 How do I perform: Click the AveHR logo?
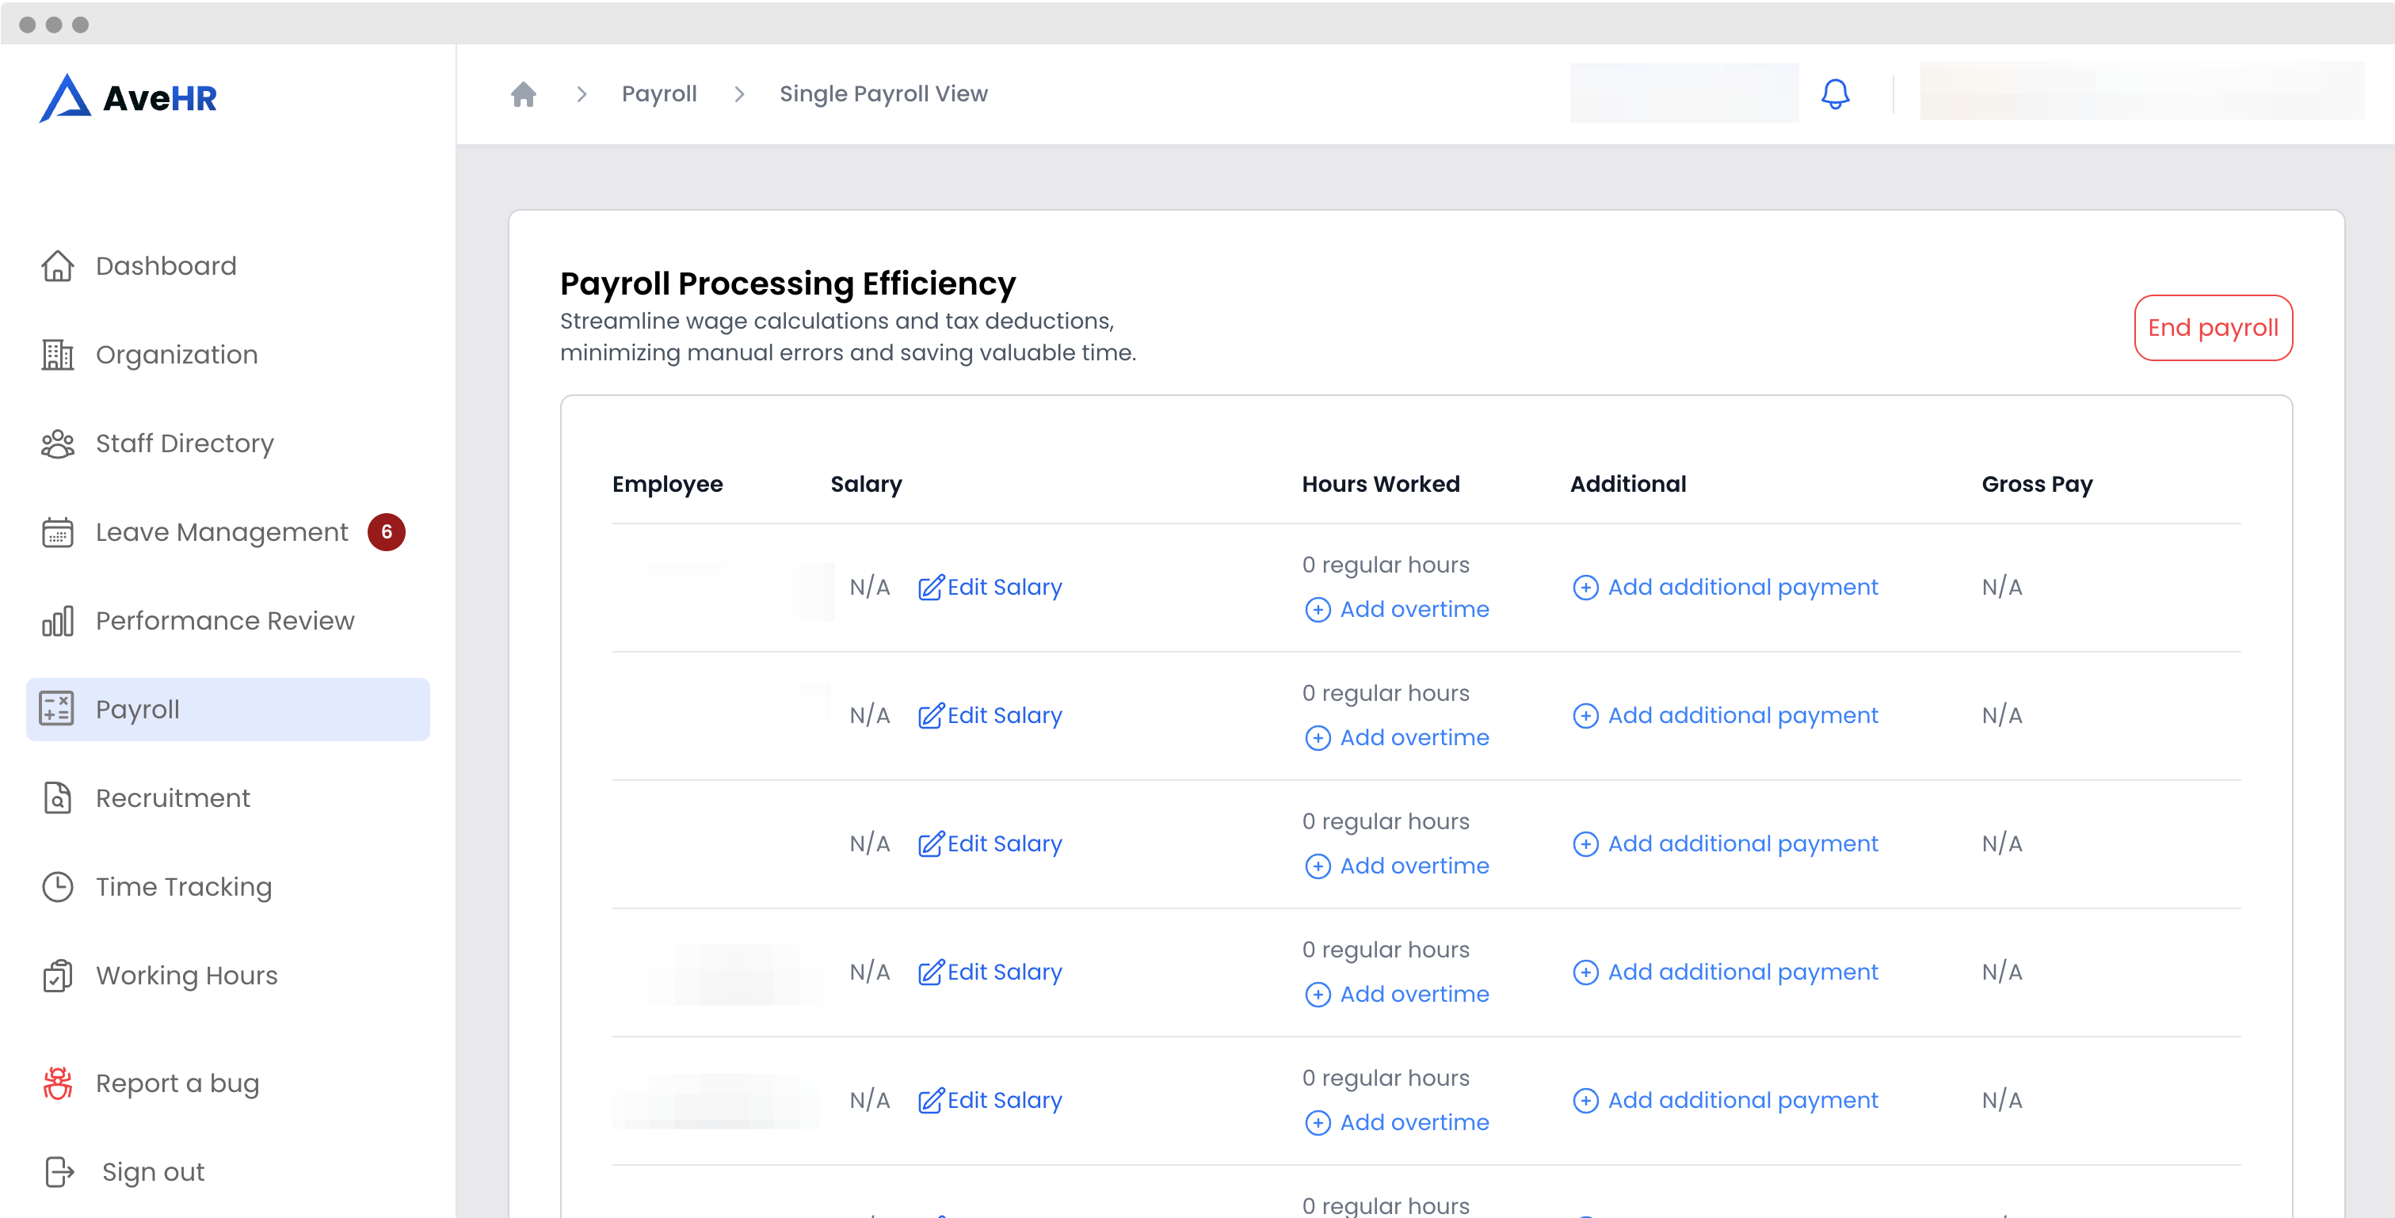click(128, 97)
